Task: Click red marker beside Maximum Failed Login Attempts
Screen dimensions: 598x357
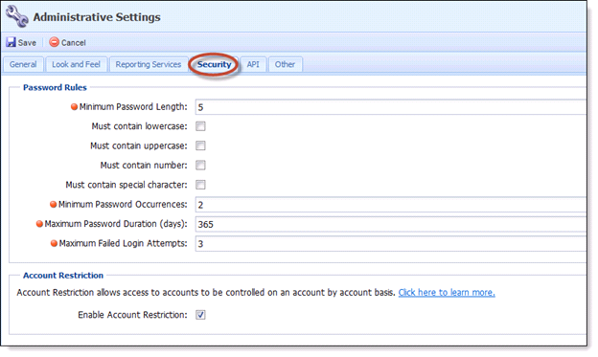Action: [55, 243]
